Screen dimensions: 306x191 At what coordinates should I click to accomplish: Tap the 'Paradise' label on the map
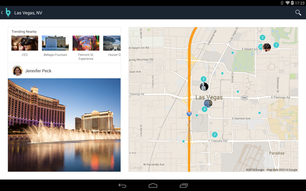point(277,153)
